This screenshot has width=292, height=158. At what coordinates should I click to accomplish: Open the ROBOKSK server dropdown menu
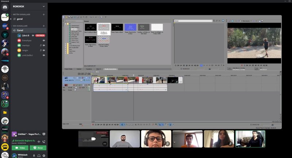44,6
